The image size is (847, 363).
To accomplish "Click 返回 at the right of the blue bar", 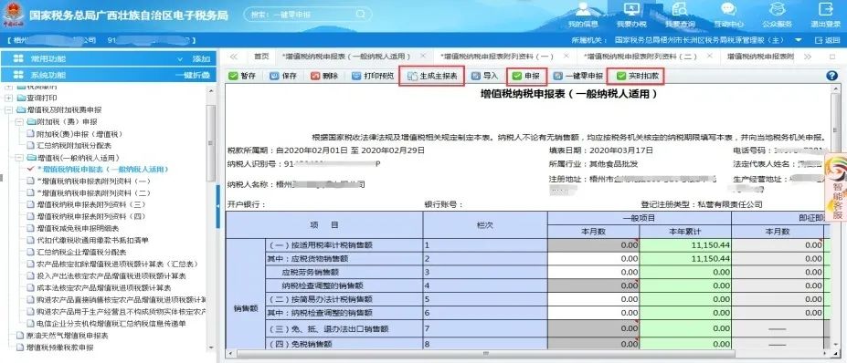I will 828,40.
